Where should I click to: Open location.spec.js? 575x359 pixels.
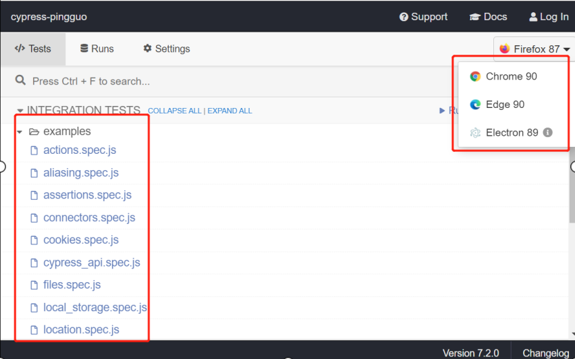point(81,330)
